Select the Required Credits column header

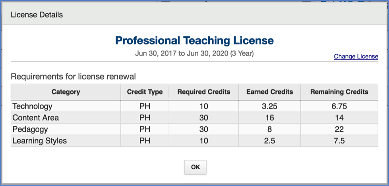[203, 92]
